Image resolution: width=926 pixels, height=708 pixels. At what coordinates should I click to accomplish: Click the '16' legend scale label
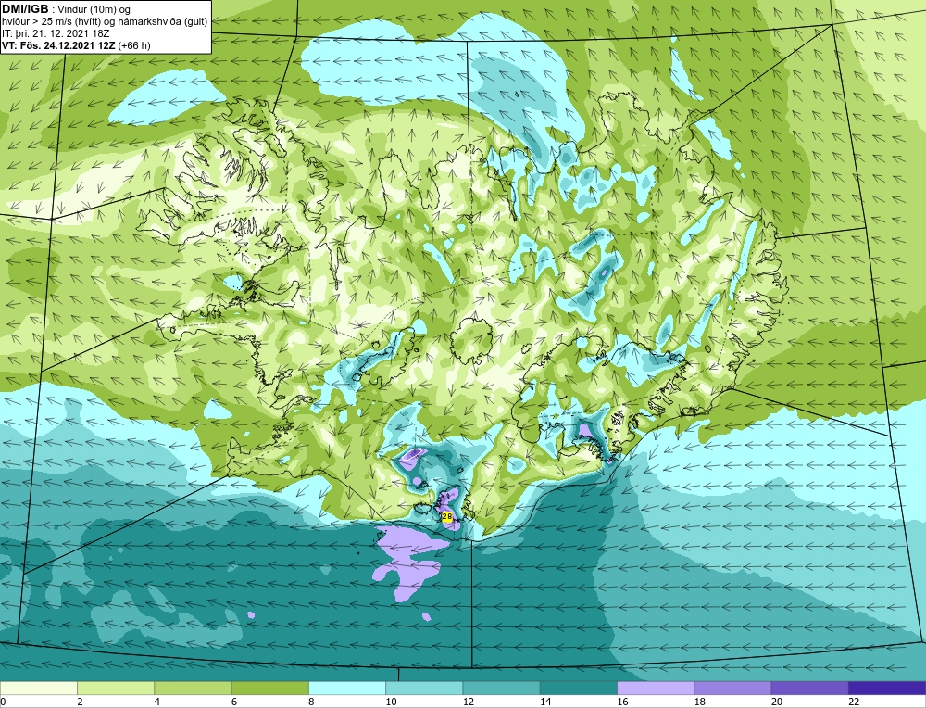pos(623,702)
